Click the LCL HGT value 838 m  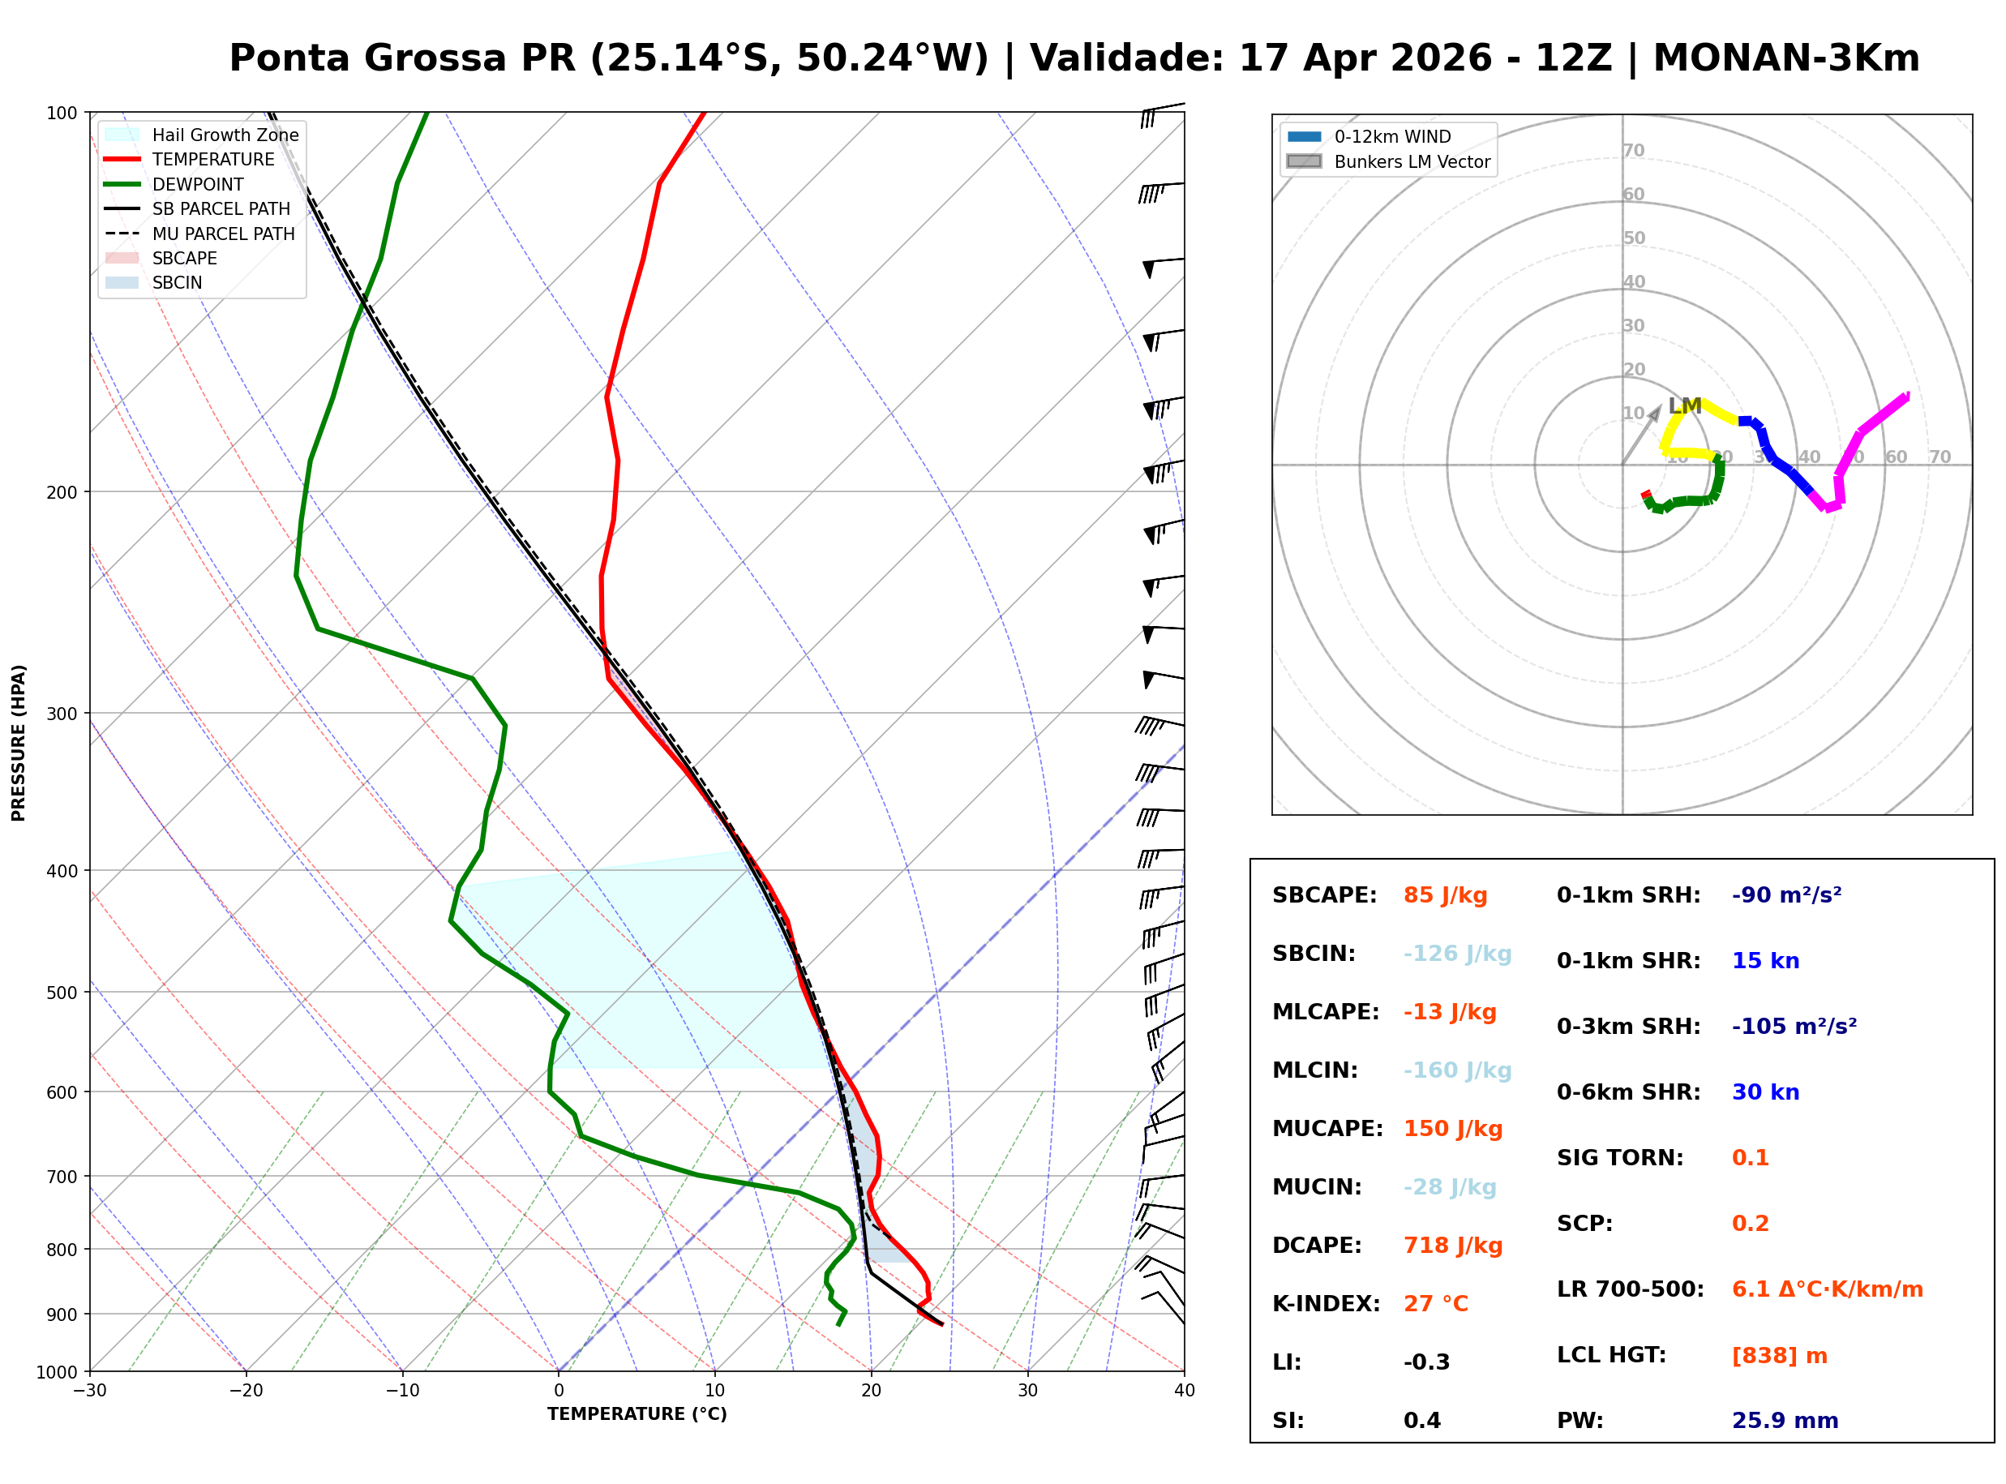point(1780,1356)
